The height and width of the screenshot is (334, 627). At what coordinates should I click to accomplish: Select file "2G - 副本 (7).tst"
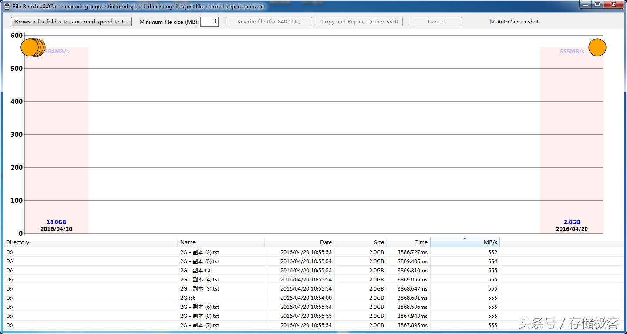pyautogui.click(x=199, y=325)
